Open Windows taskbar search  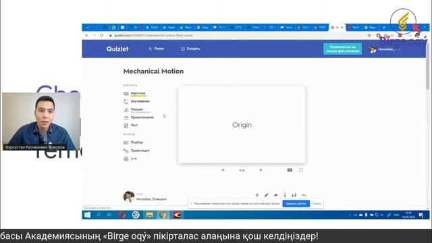coord(99,215)
